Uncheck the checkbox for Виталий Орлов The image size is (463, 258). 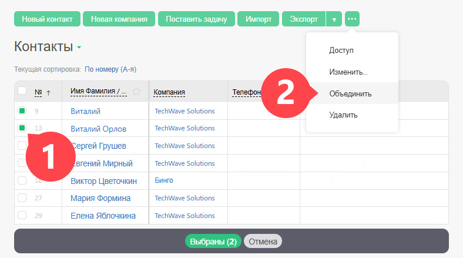pyautogui.click(x=22, y=128)
